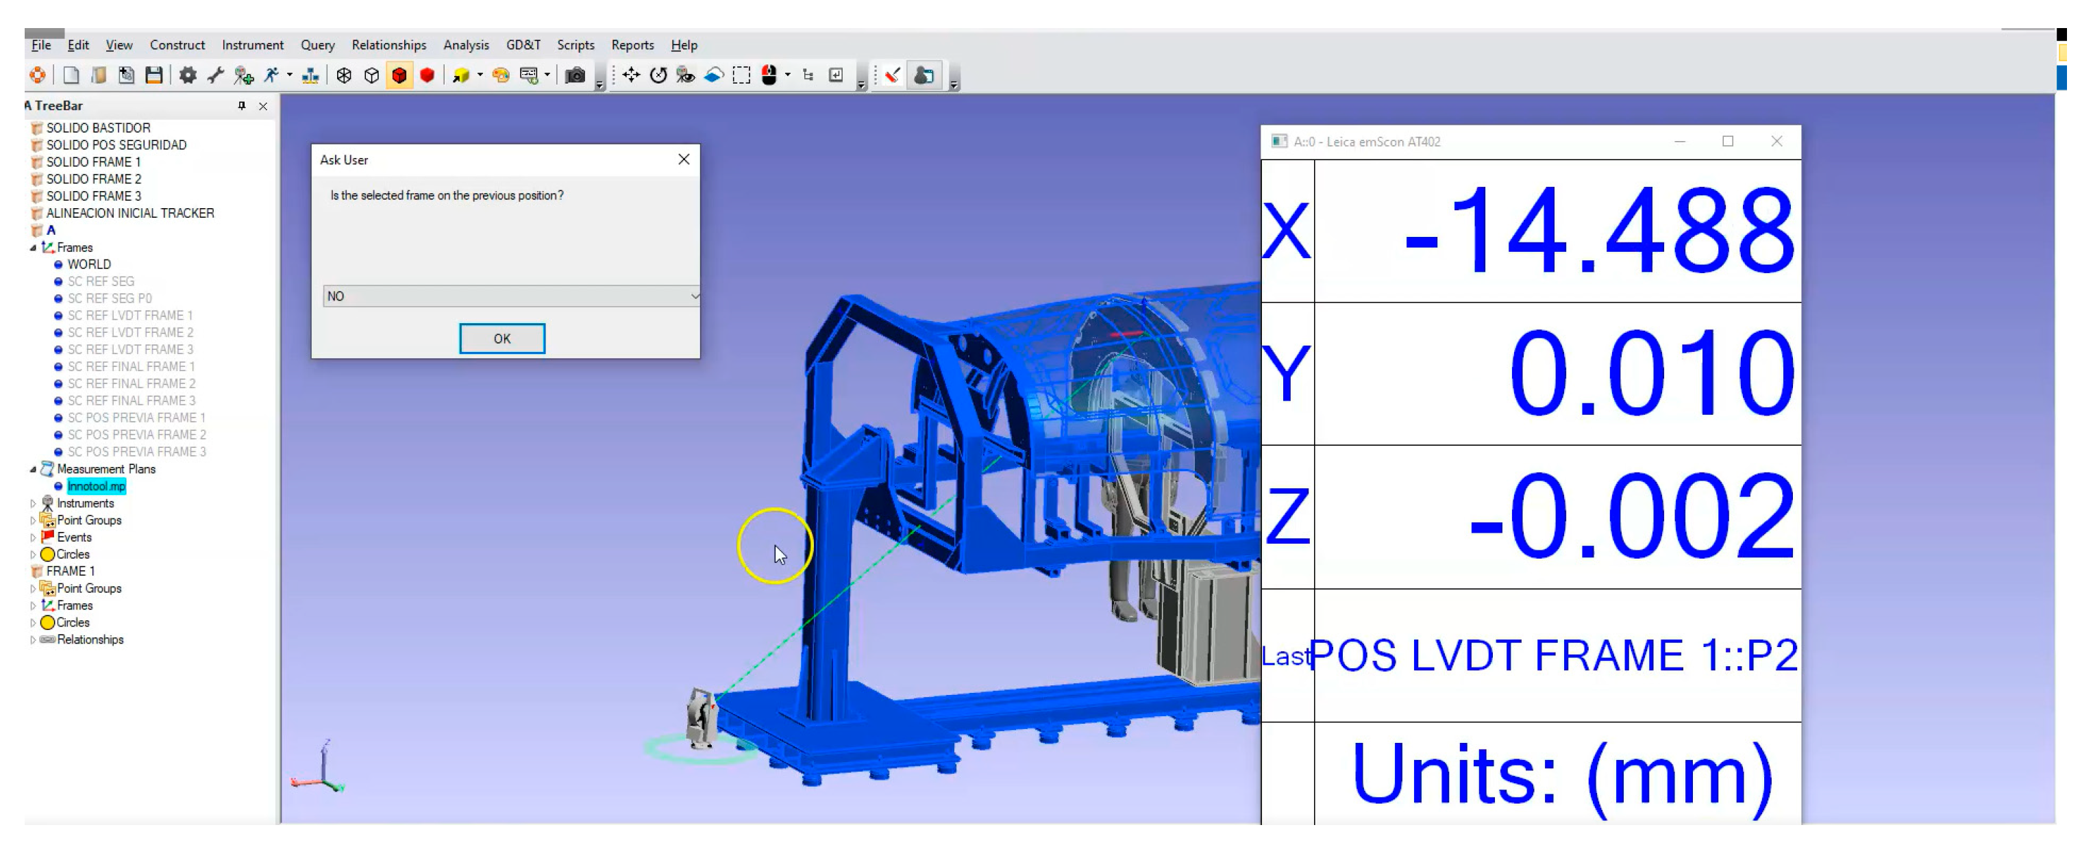
Task: Click the network hierarchy icon
Action: pyautogui.click(x=310, y=76)
